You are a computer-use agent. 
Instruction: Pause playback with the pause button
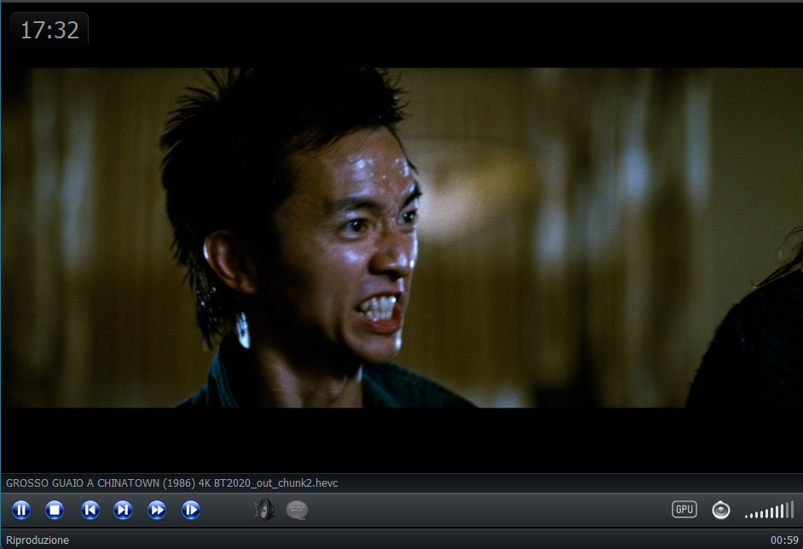[21, 510]
